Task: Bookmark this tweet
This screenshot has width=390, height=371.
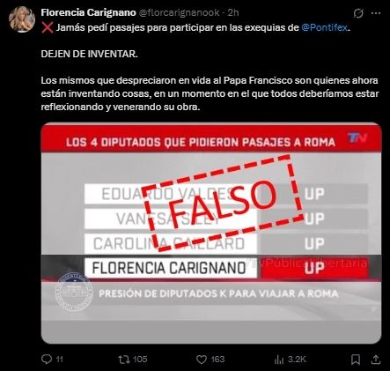Action: point(356,360)
